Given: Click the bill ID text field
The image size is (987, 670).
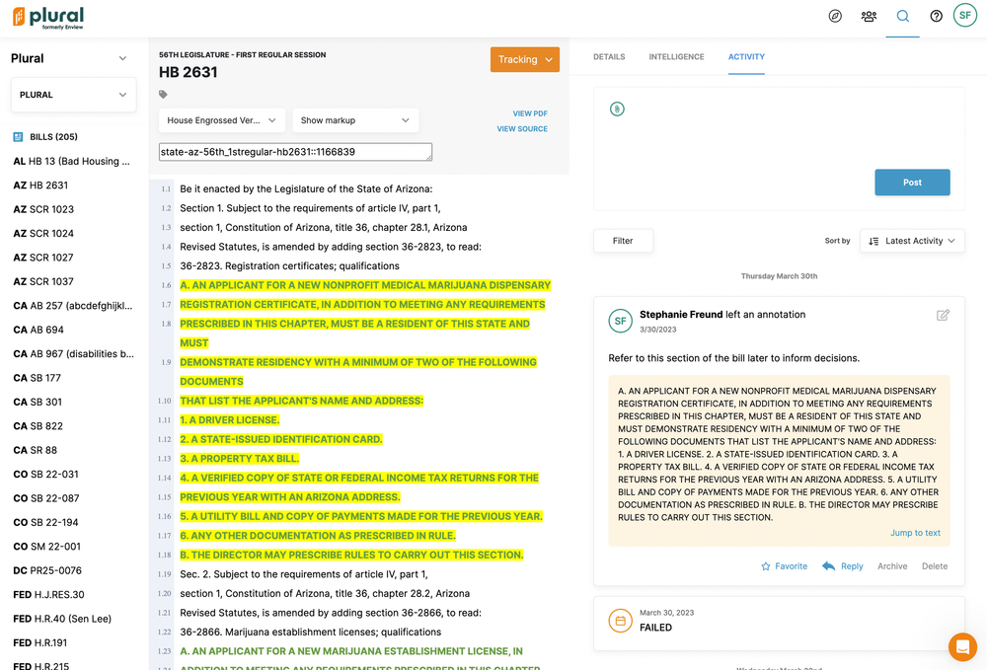Looking at the screenshot, I should coord(295,152).
